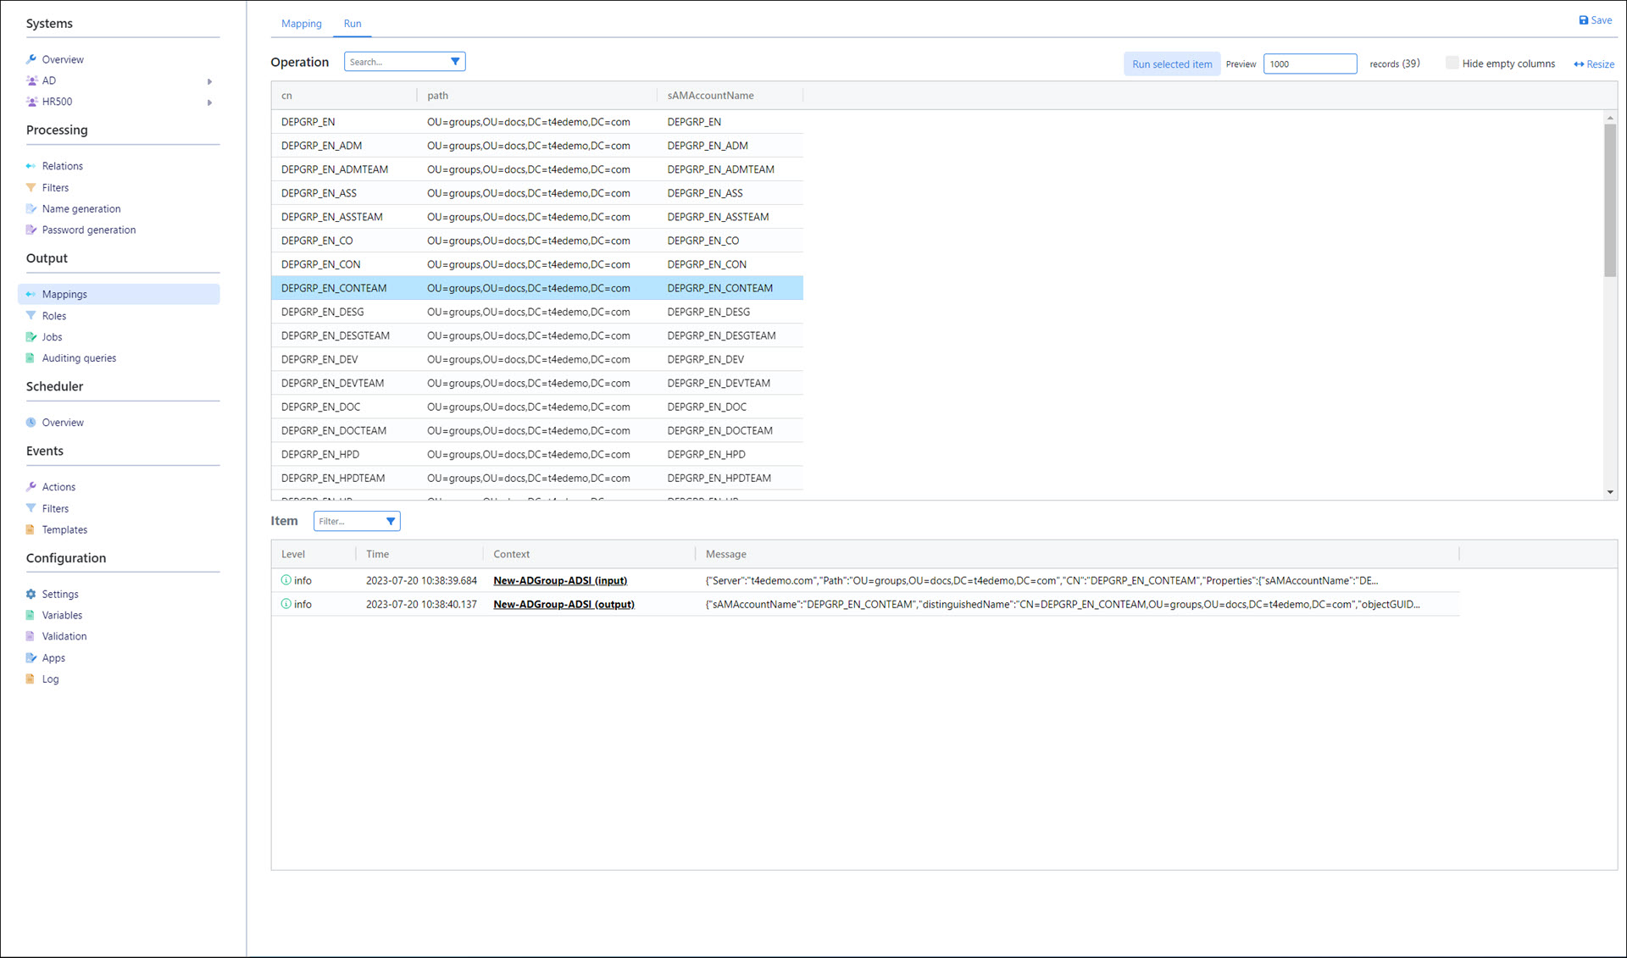Click the Resize arrows icon
Viewport: 1627px width, 958px height.
pos(1579,64)
